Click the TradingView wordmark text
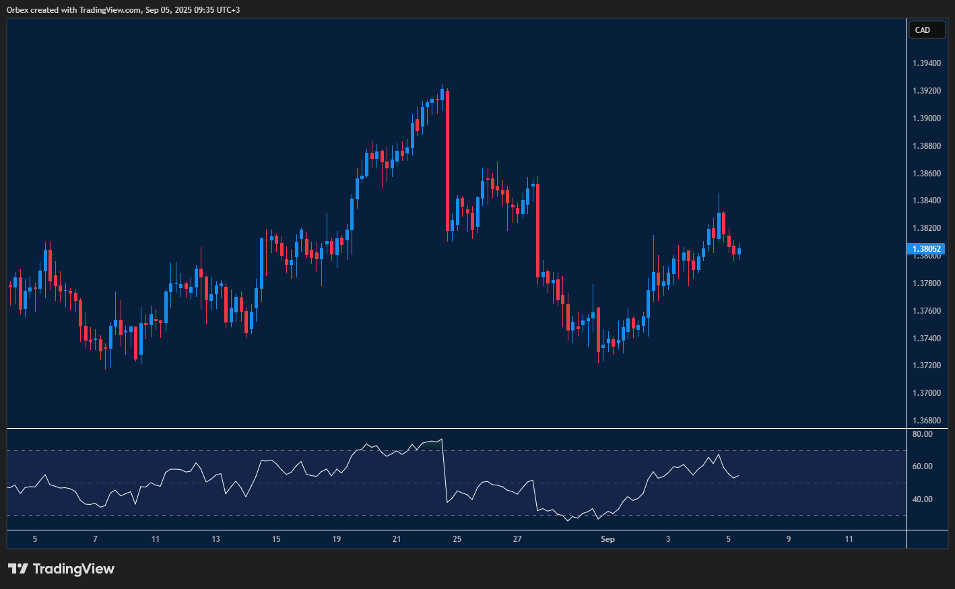 click(x=74, y=568)
